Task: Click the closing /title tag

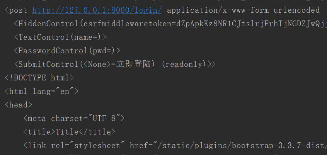Action: pyautogui.click(x=97, y=132)
